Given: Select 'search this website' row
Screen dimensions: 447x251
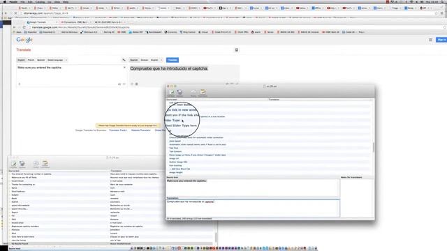Looking at the screenshot, I should tap(111, 205).
